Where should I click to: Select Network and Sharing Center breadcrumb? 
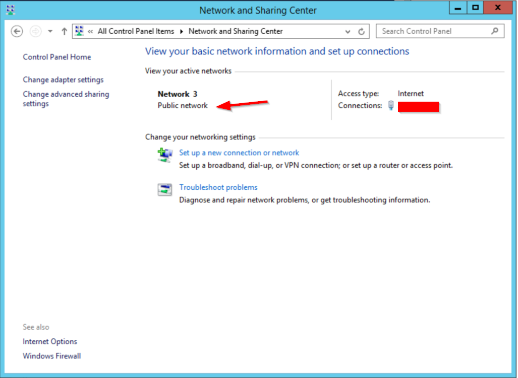point(236,31)
